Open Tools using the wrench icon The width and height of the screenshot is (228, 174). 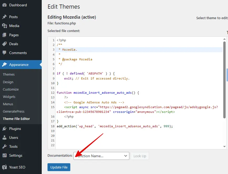[5, 146]
